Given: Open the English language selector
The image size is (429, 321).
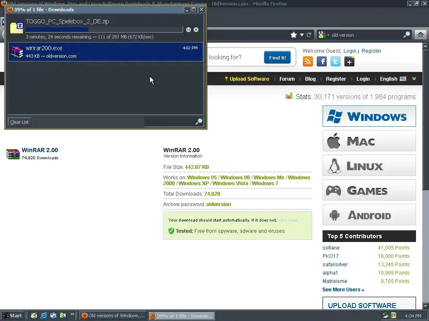Looking at the screenshot, I should [393, 79].
